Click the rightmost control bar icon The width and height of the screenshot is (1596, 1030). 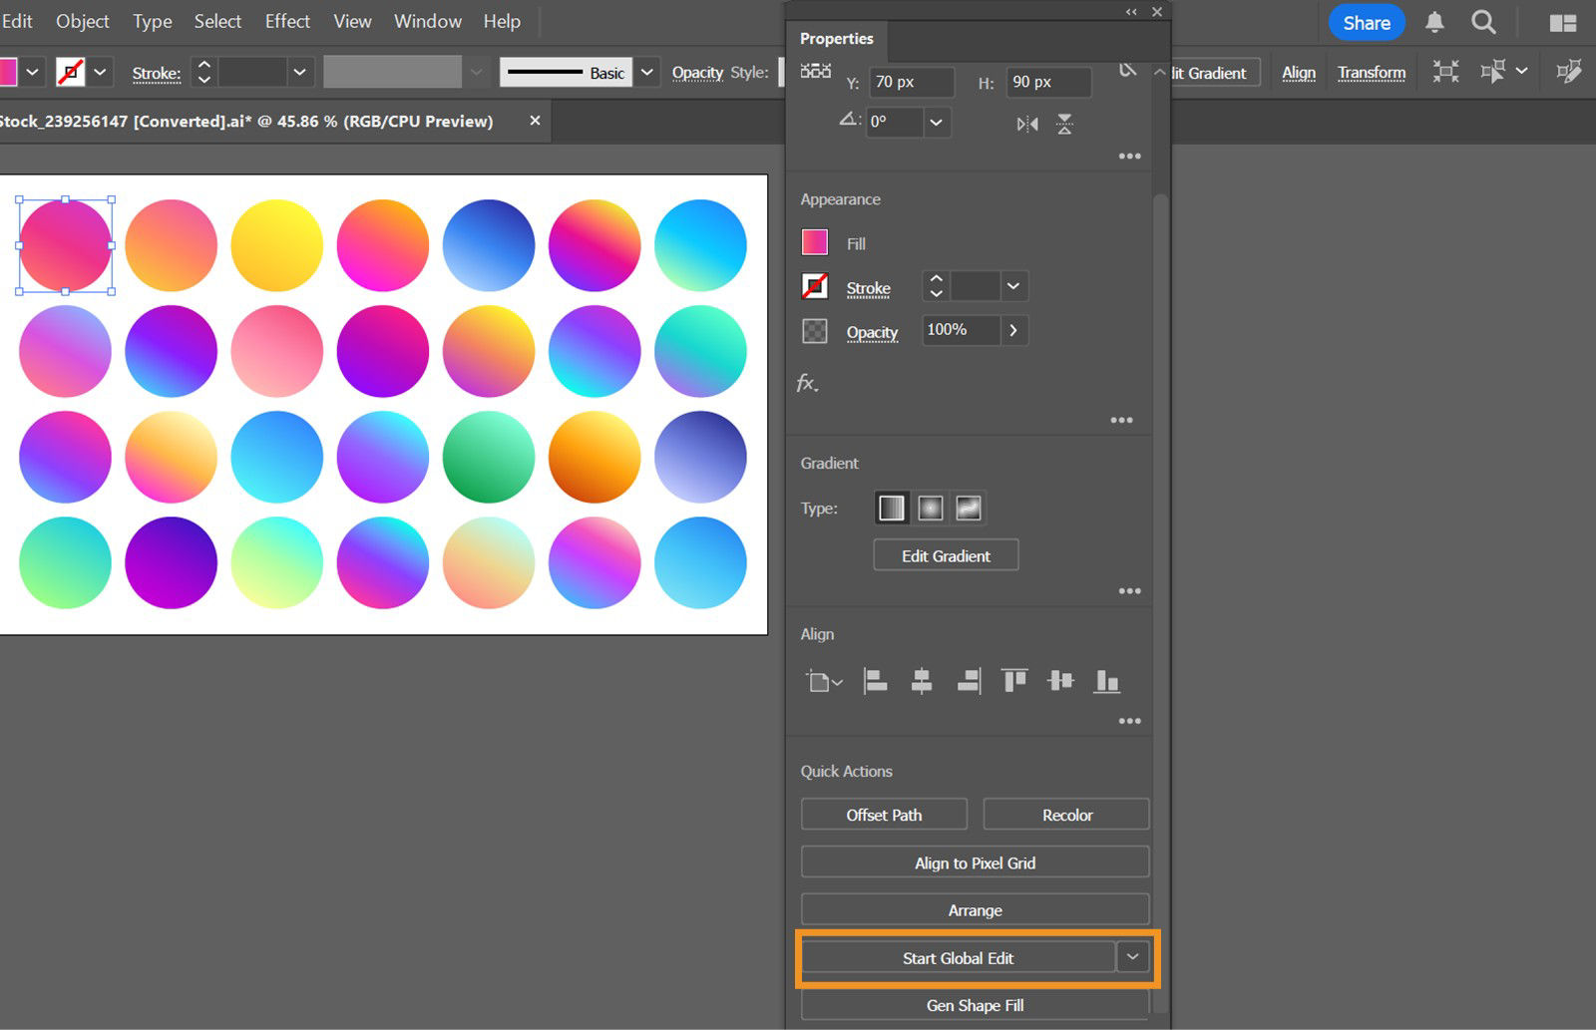click(x=1569, y=72)
